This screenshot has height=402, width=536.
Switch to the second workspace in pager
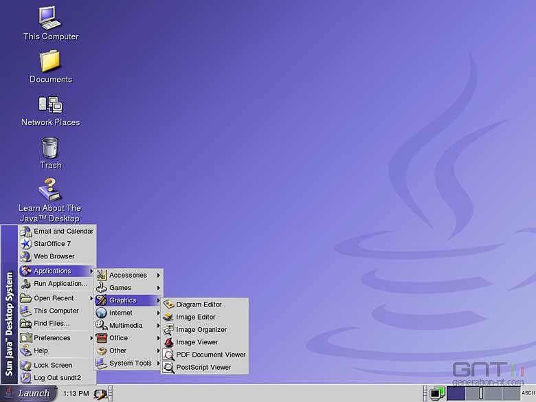tap(474, 394)
